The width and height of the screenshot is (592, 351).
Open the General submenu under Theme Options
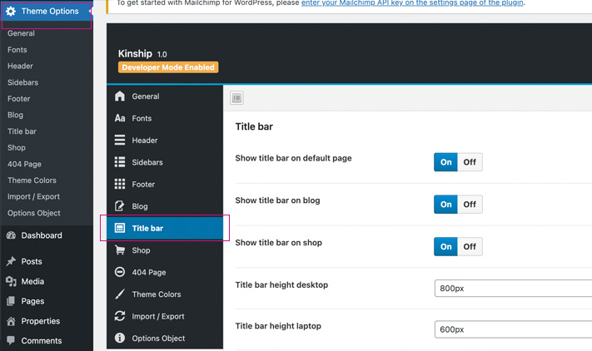21,33
